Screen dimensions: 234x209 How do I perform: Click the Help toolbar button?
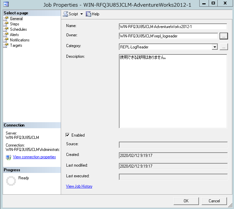pyautogui.click(x=92, y=14)
